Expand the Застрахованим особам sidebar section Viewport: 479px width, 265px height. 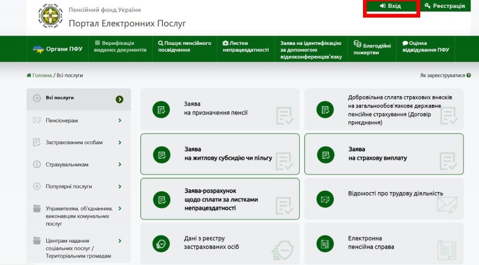[120, 142]
